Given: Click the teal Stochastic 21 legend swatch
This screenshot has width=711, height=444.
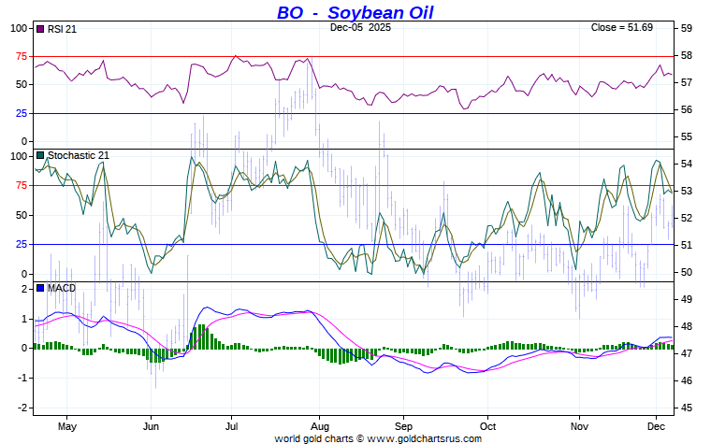Looking at the screenshot, I should (40, 155).
